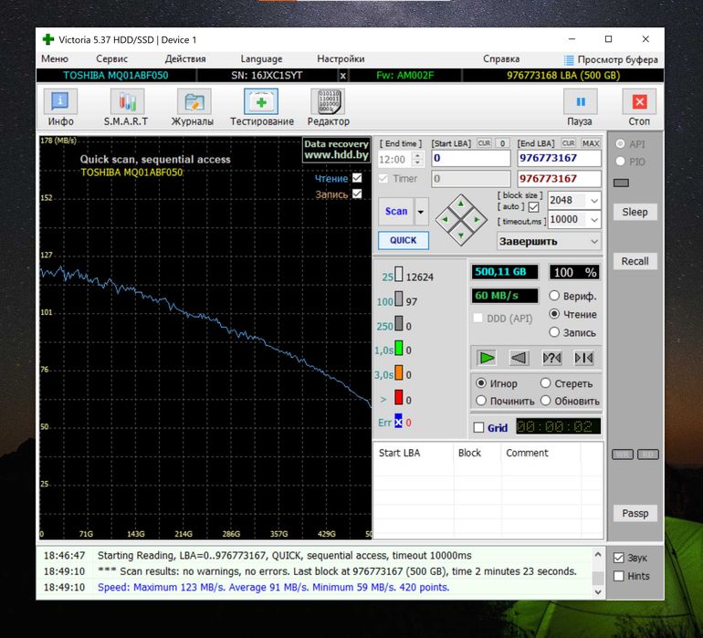Click the QUICK scan button

(403, 241)
